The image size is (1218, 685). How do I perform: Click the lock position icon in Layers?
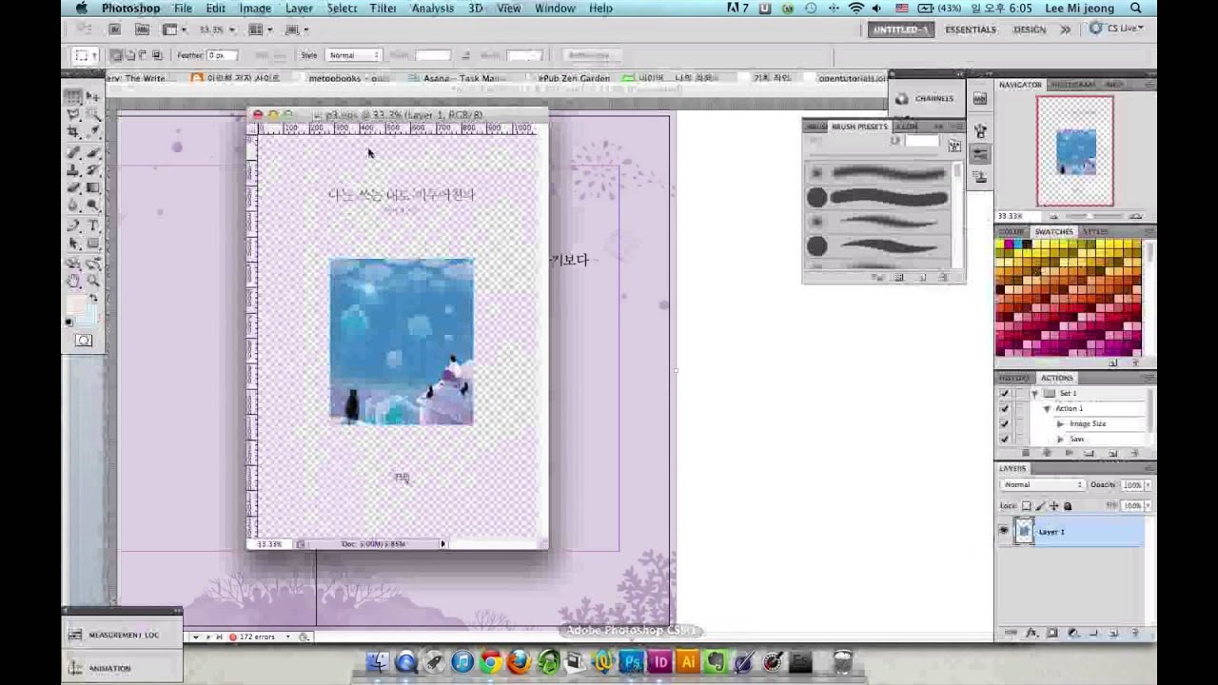[x=1054, y=506]
